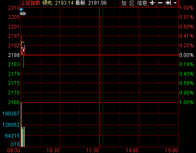
Task: Toggle the X10 volume multiplier box
Action: [15, 144]
